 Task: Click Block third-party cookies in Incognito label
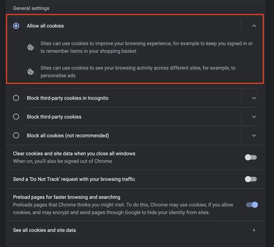(x=68, y=98)
